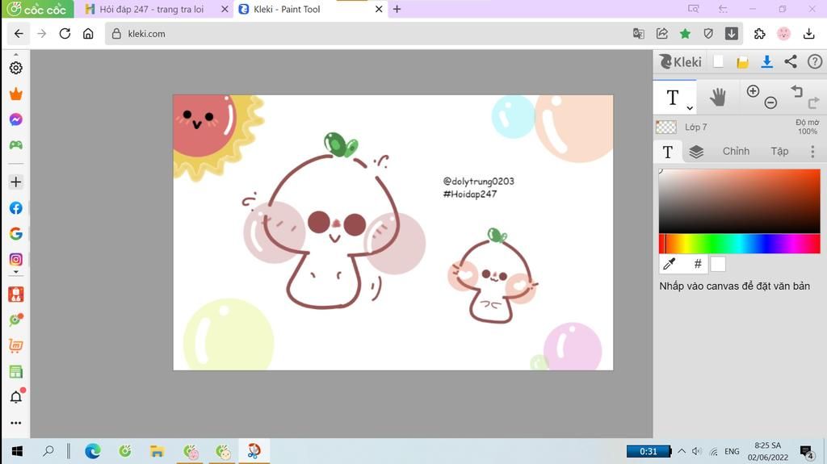Click the media download arrow in address bar

coord(732,34)
